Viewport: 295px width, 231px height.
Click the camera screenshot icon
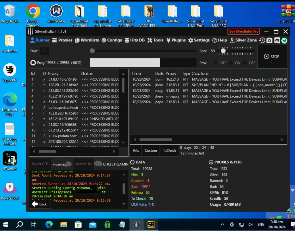[269, 40]
